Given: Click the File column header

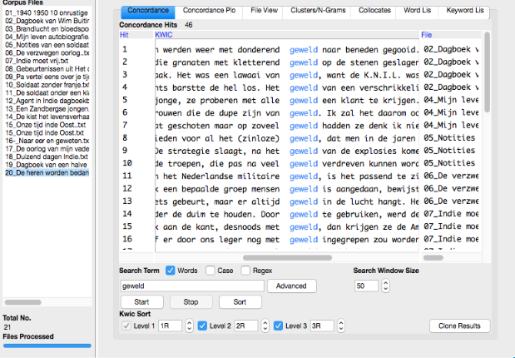Looking at the screenshot, I should pyautogui.click(x=450, y=35).
